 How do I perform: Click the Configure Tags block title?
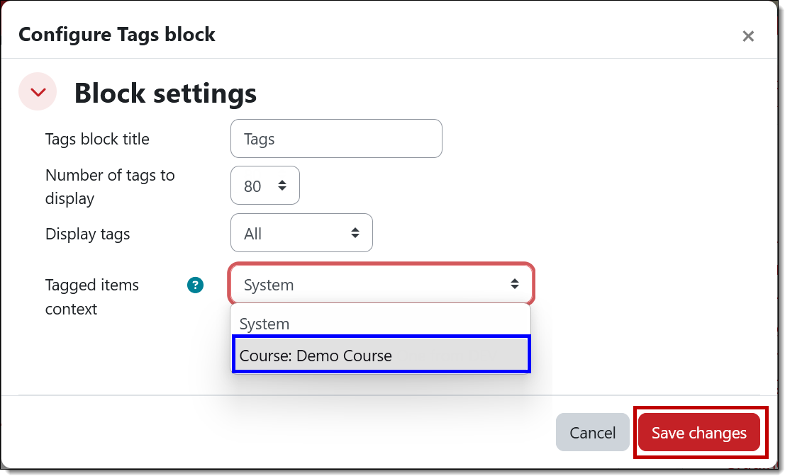[x=116, y=34]
